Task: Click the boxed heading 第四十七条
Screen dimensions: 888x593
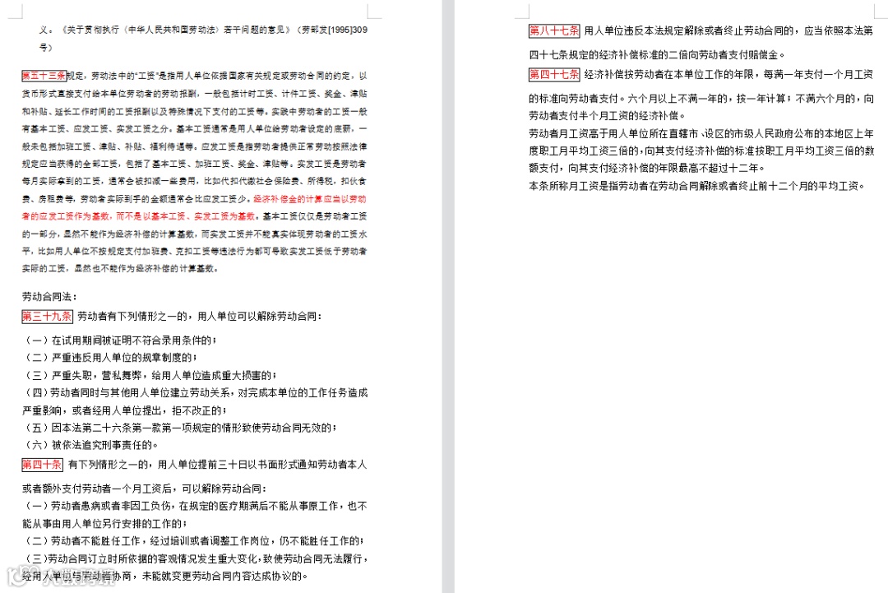Action: pos(554,74)
